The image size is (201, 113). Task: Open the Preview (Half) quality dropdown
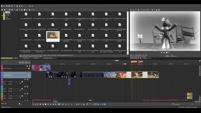point(146,10)
